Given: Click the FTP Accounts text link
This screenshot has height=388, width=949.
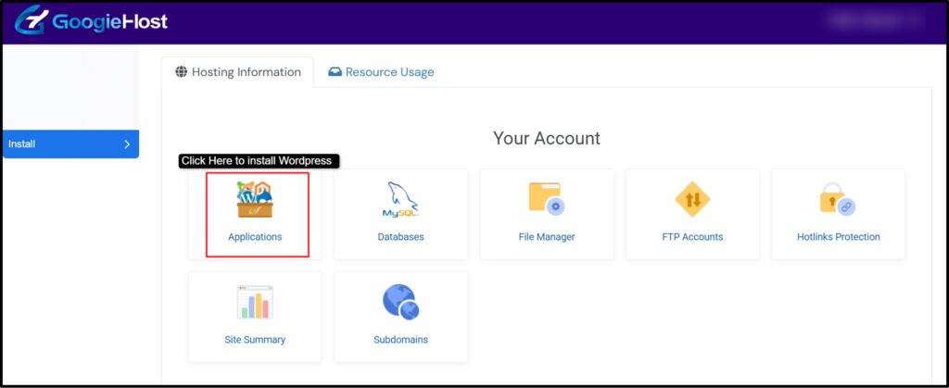Looking at the screenshot, I should [x=691, y=237].
